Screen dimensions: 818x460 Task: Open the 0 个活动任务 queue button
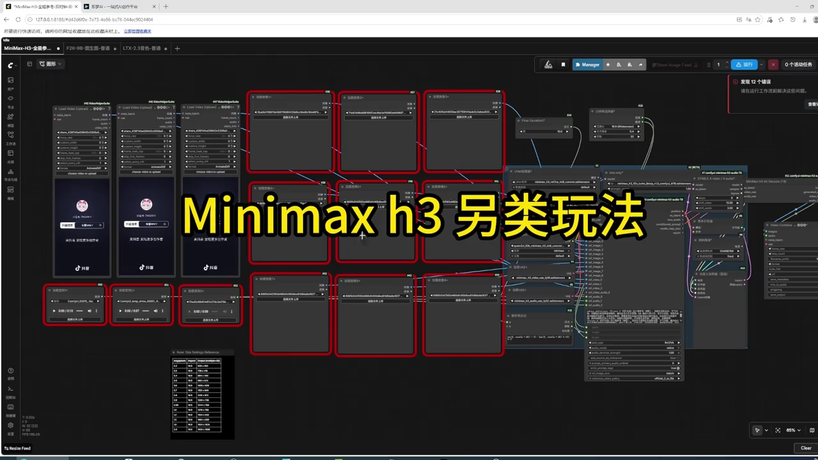798,65
